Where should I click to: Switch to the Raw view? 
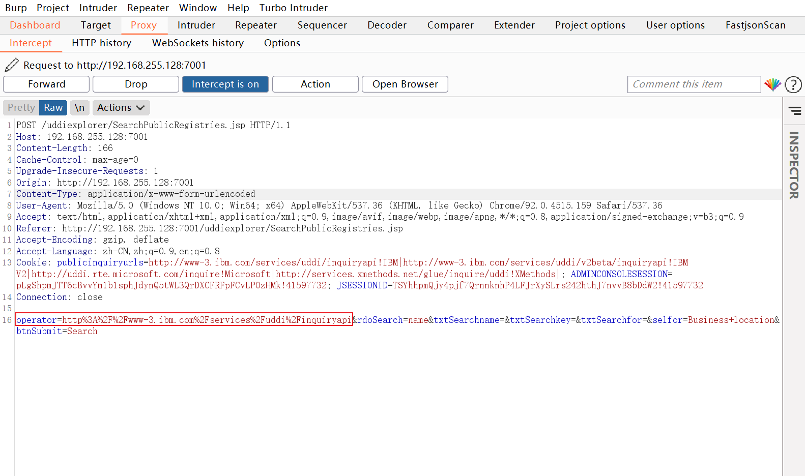click(53, 108)
